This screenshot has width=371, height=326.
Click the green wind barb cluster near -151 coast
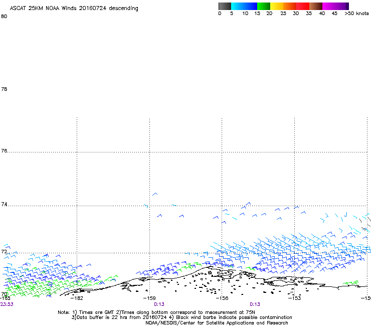tap(351, 283)
